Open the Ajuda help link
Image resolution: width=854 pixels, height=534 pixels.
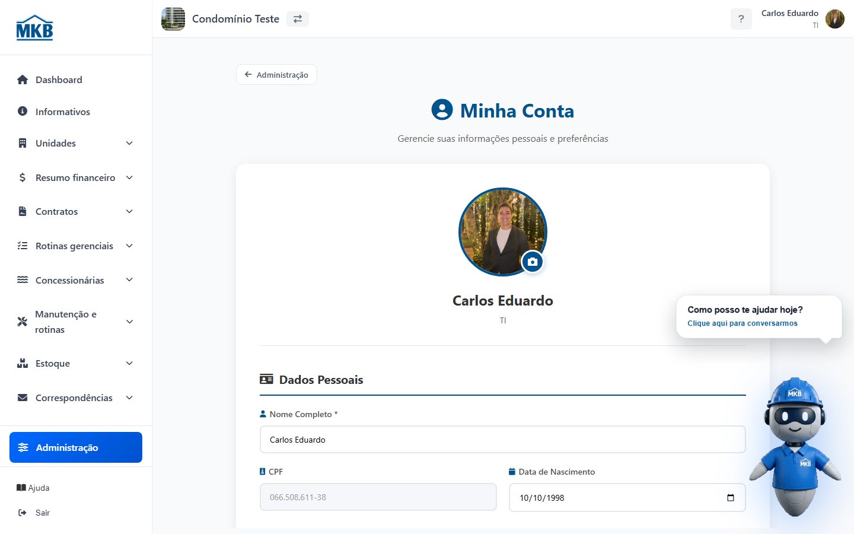tap(33, 488)
